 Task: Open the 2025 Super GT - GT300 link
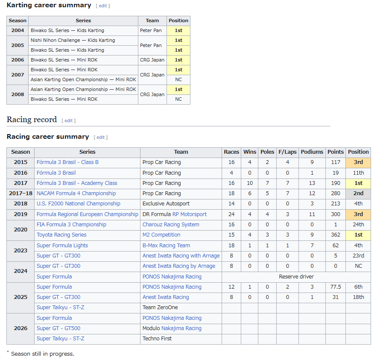click(x=58, y=298)
